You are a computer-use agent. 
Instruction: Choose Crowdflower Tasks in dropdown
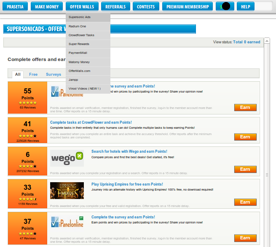tap(88, 35)
